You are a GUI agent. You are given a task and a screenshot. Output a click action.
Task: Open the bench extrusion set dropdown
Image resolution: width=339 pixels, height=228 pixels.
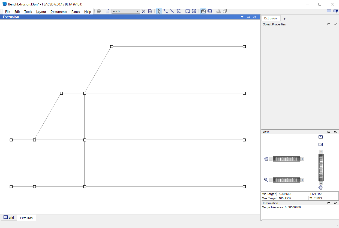click(137, 11)
